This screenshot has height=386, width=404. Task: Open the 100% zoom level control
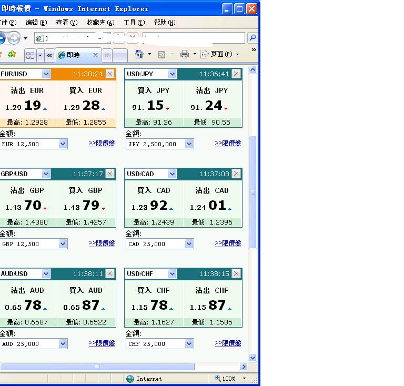230,379
